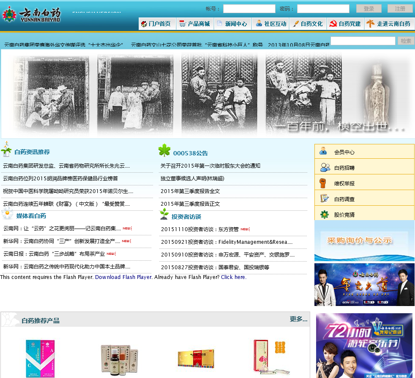The width and height of the screenshot is (415, 378).
Task: Open notice 关于召开2015年第一次临时股东大会的通知
Action: tap(210, 166)
